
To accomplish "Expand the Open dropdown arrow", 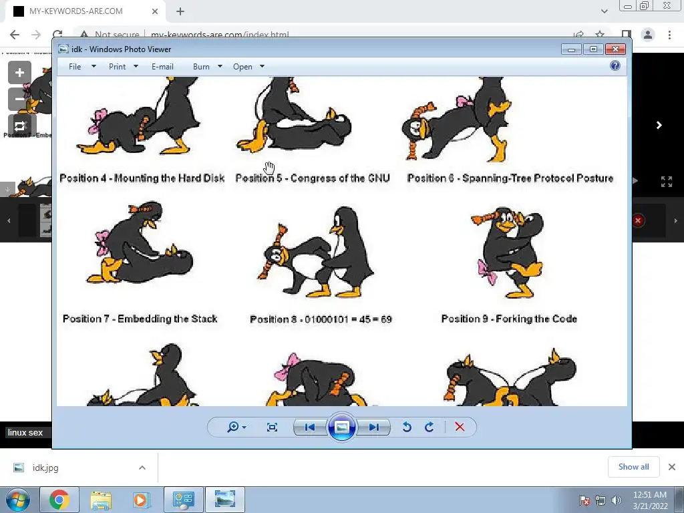I will pos(262,66).
